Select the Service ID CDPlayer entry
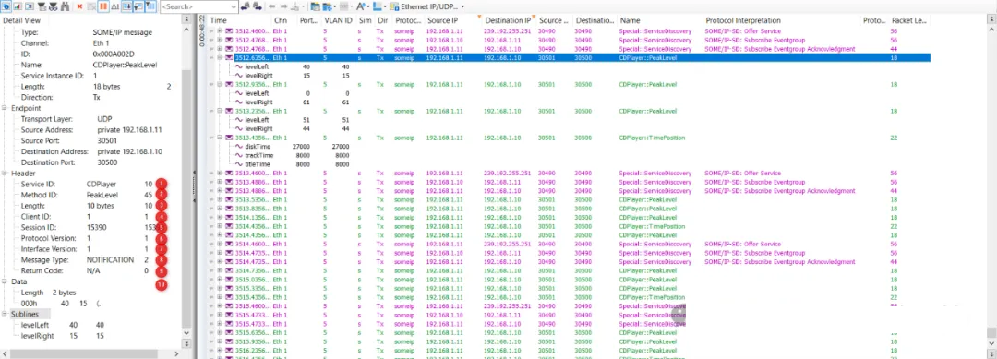The height and width of the screenshot is (359, 997). coord(102,184)
